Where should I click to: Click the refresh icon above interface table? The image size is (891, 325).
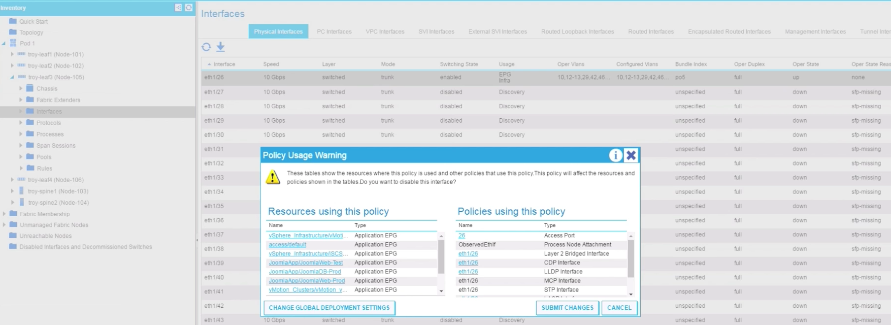click(206, 47)
